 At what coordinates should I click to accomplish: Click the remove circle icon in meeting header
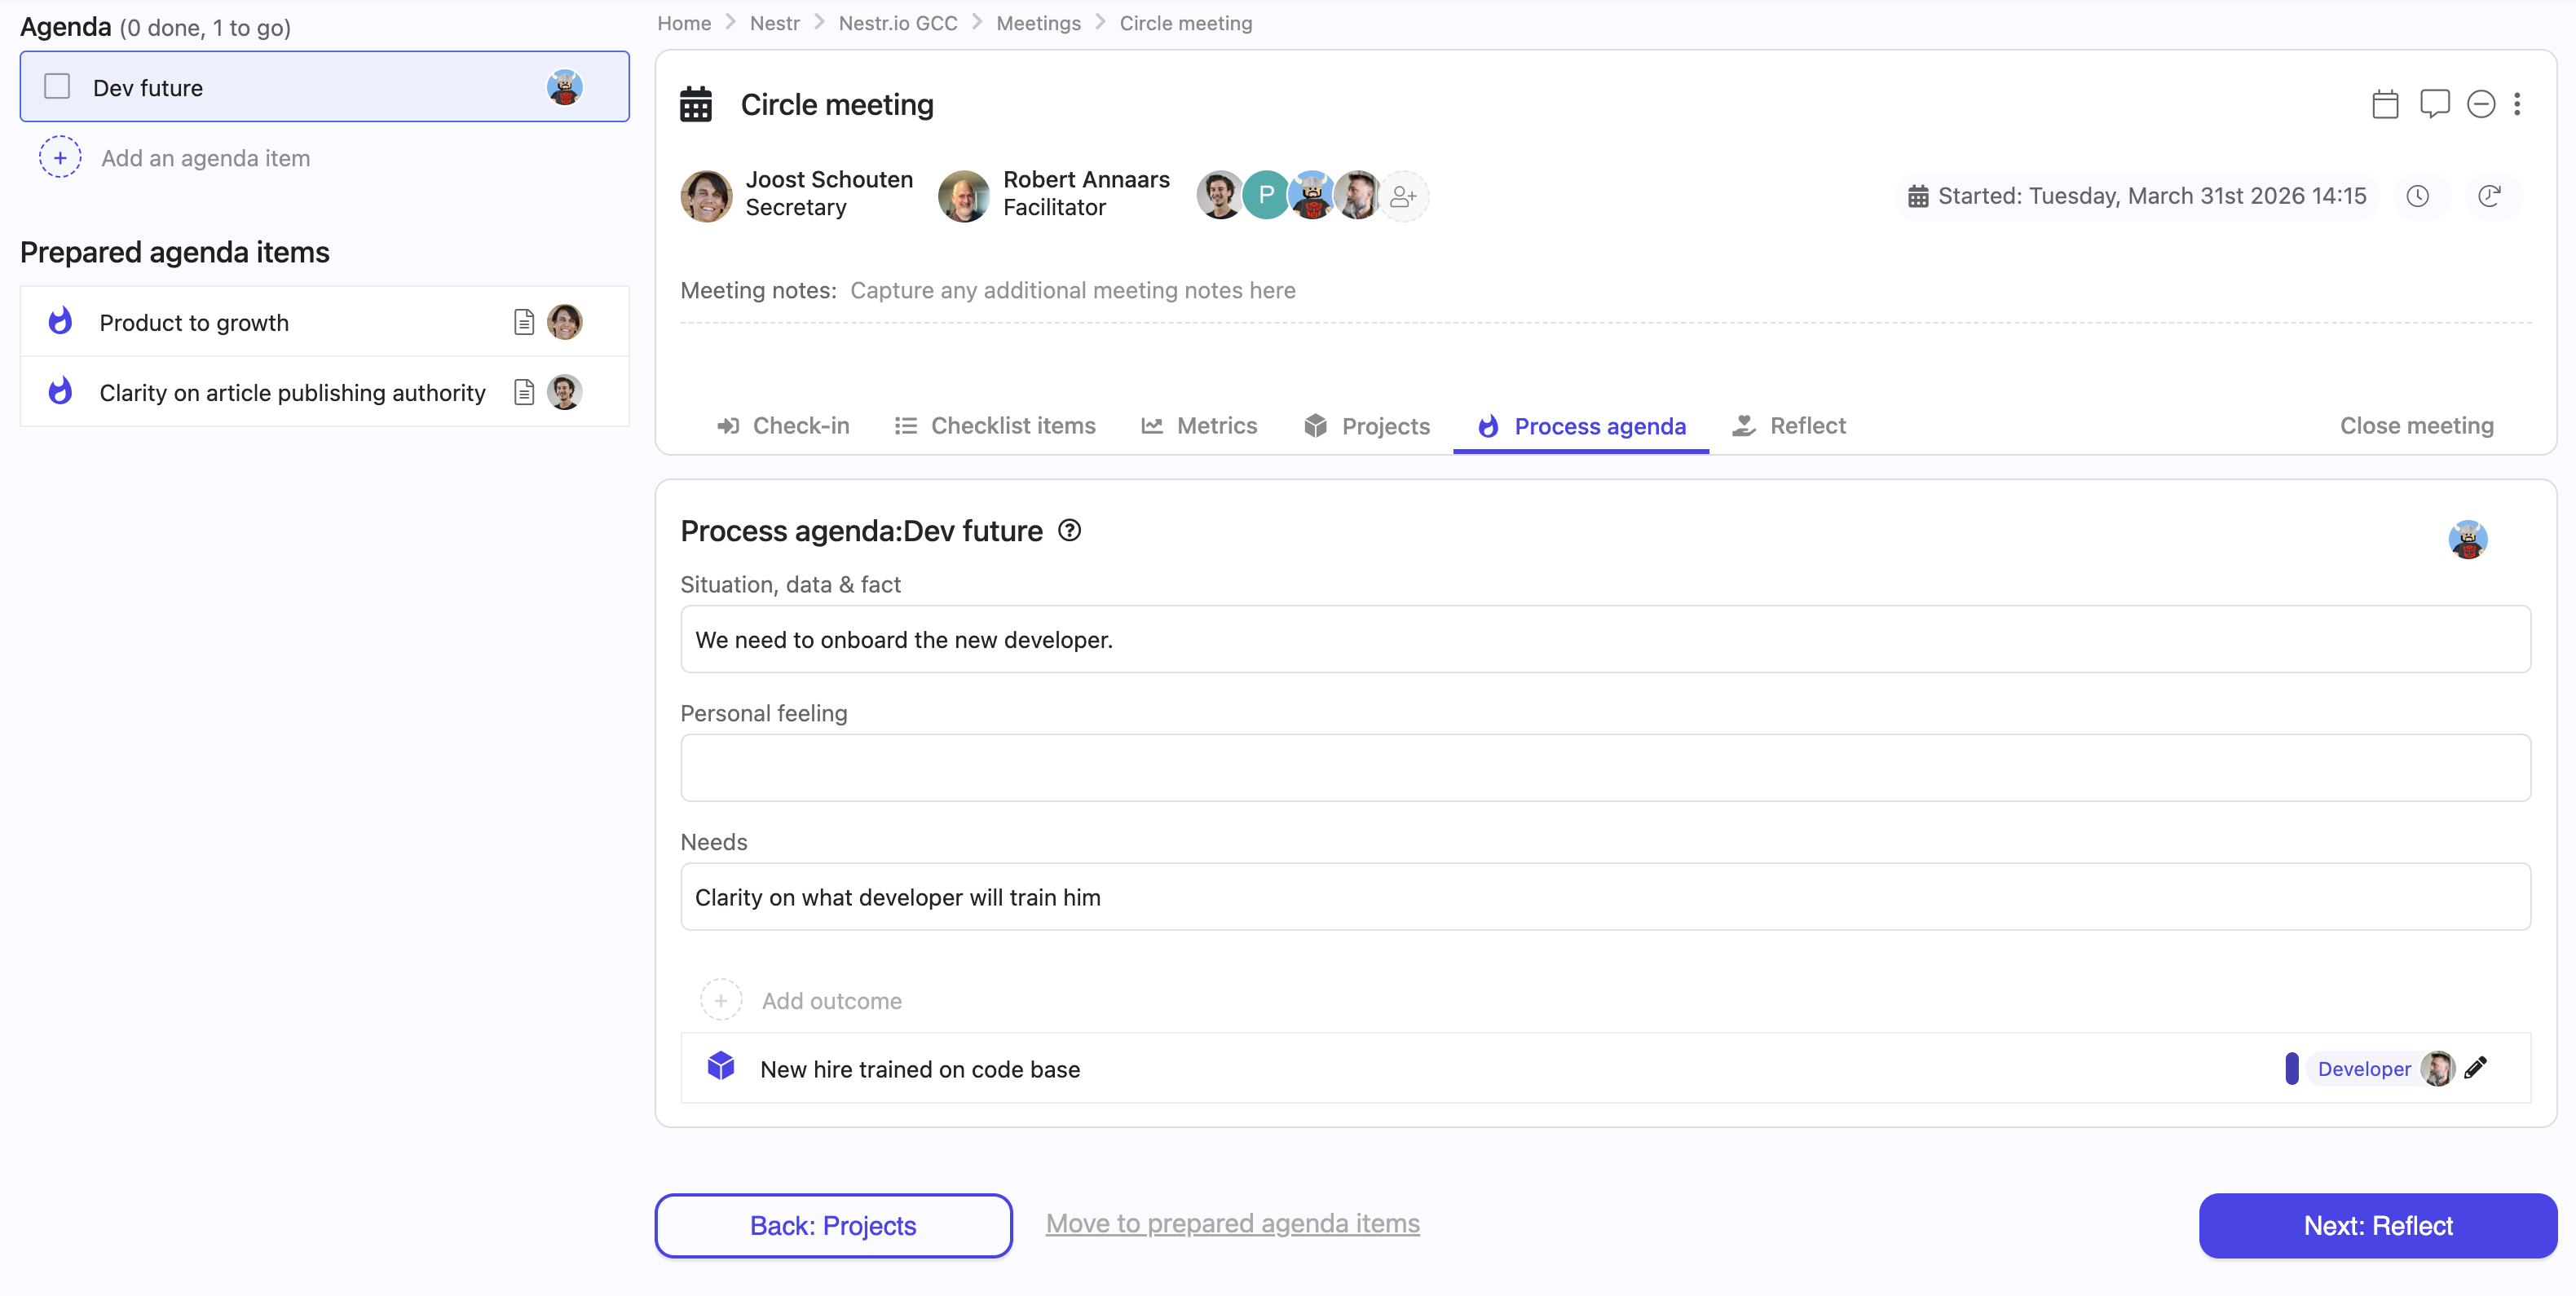[2481, 103]
